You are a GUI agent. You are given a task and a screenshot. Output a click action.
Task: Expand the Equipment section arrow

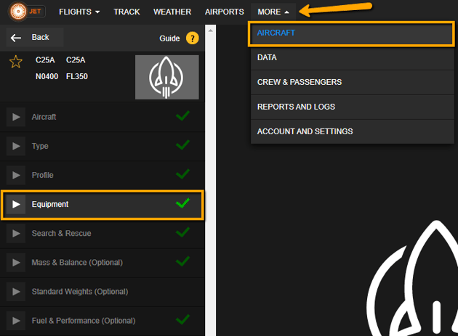click(x=16, y=205)
